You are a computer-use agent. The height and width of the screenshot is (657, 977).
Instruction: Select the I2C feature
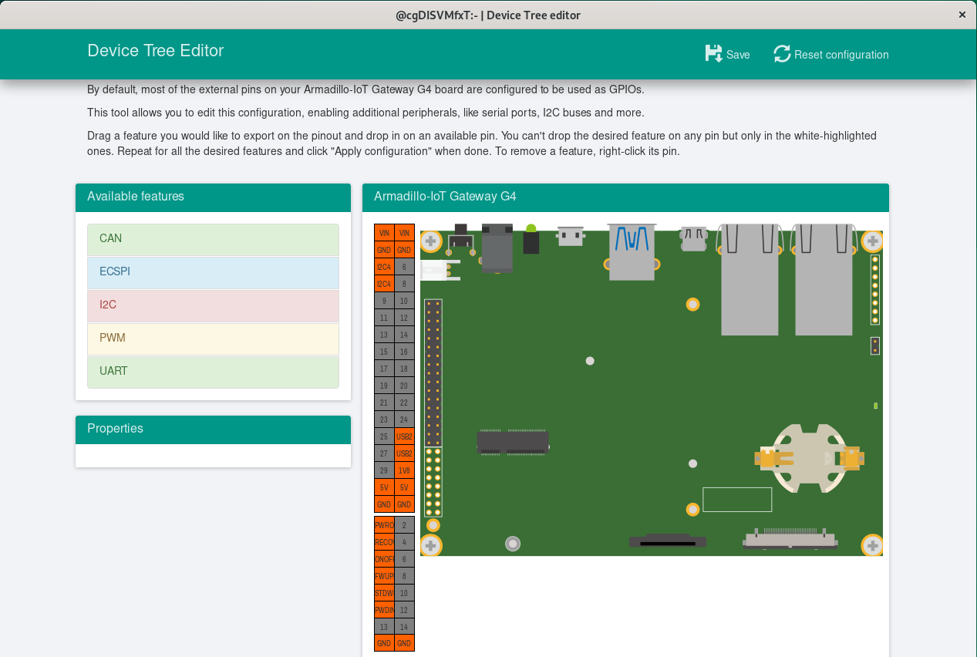point(213,305)
